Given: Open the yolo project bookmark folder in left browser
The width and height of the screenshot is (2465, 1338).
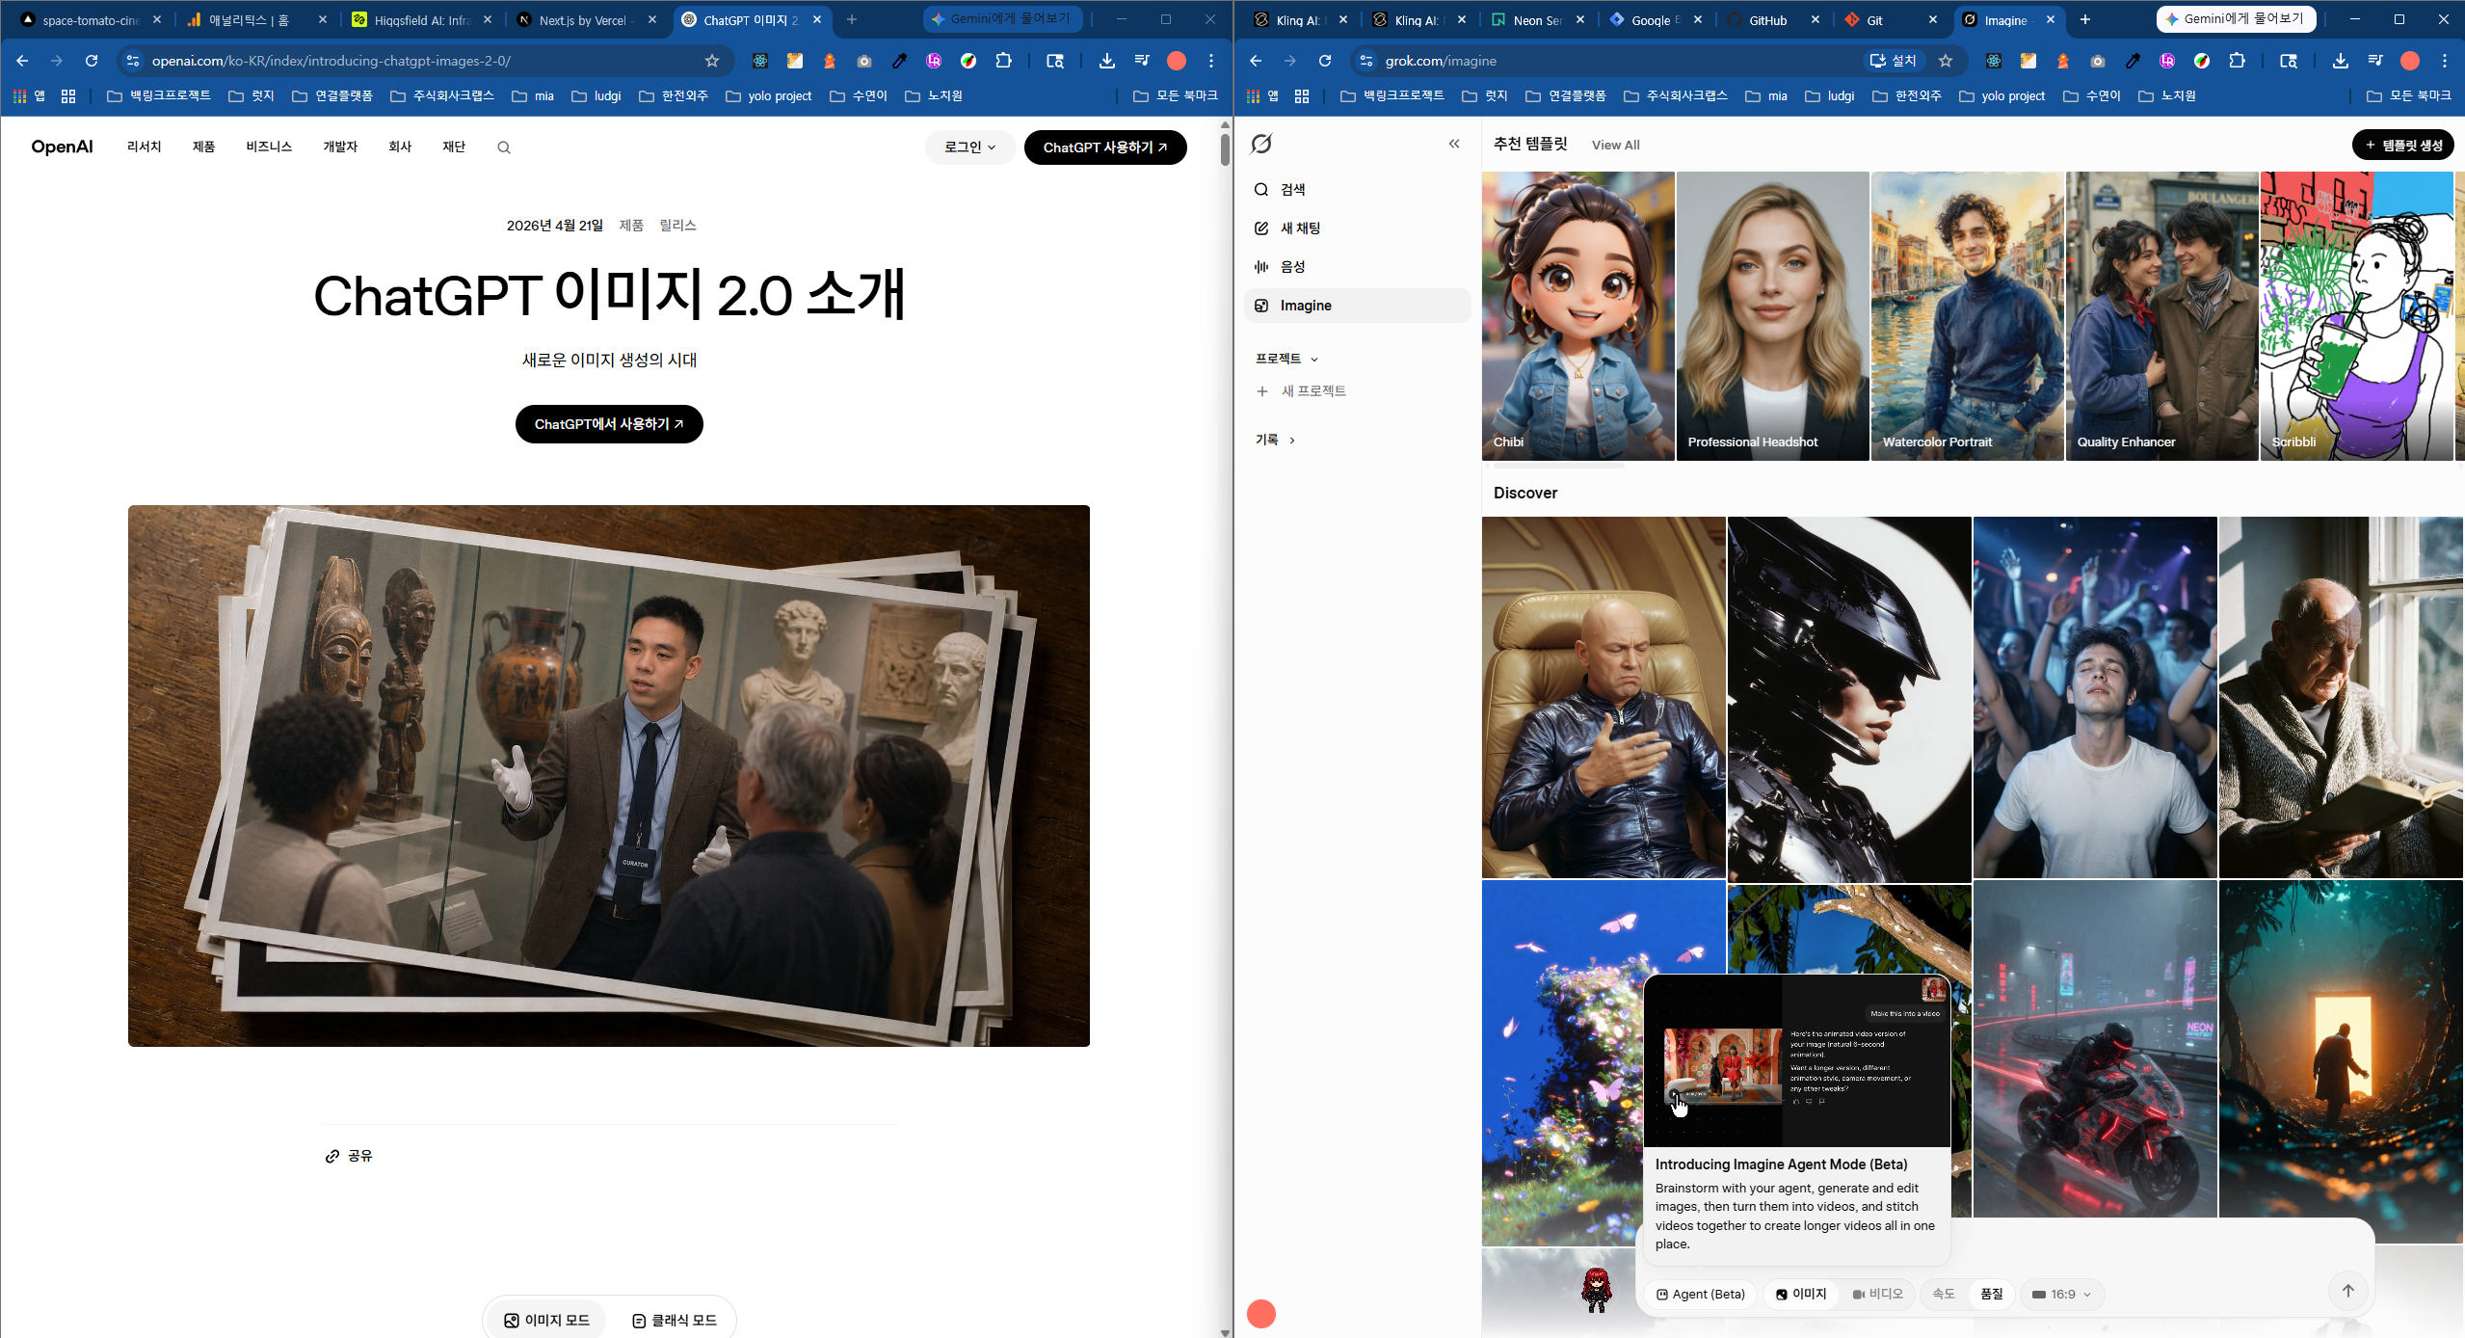Looking at the screenshot, I should tap(769, 95).
